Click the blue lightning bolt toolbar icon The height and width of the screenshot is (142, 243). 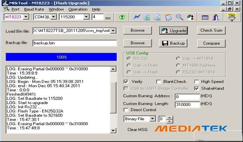pos(136,17)
